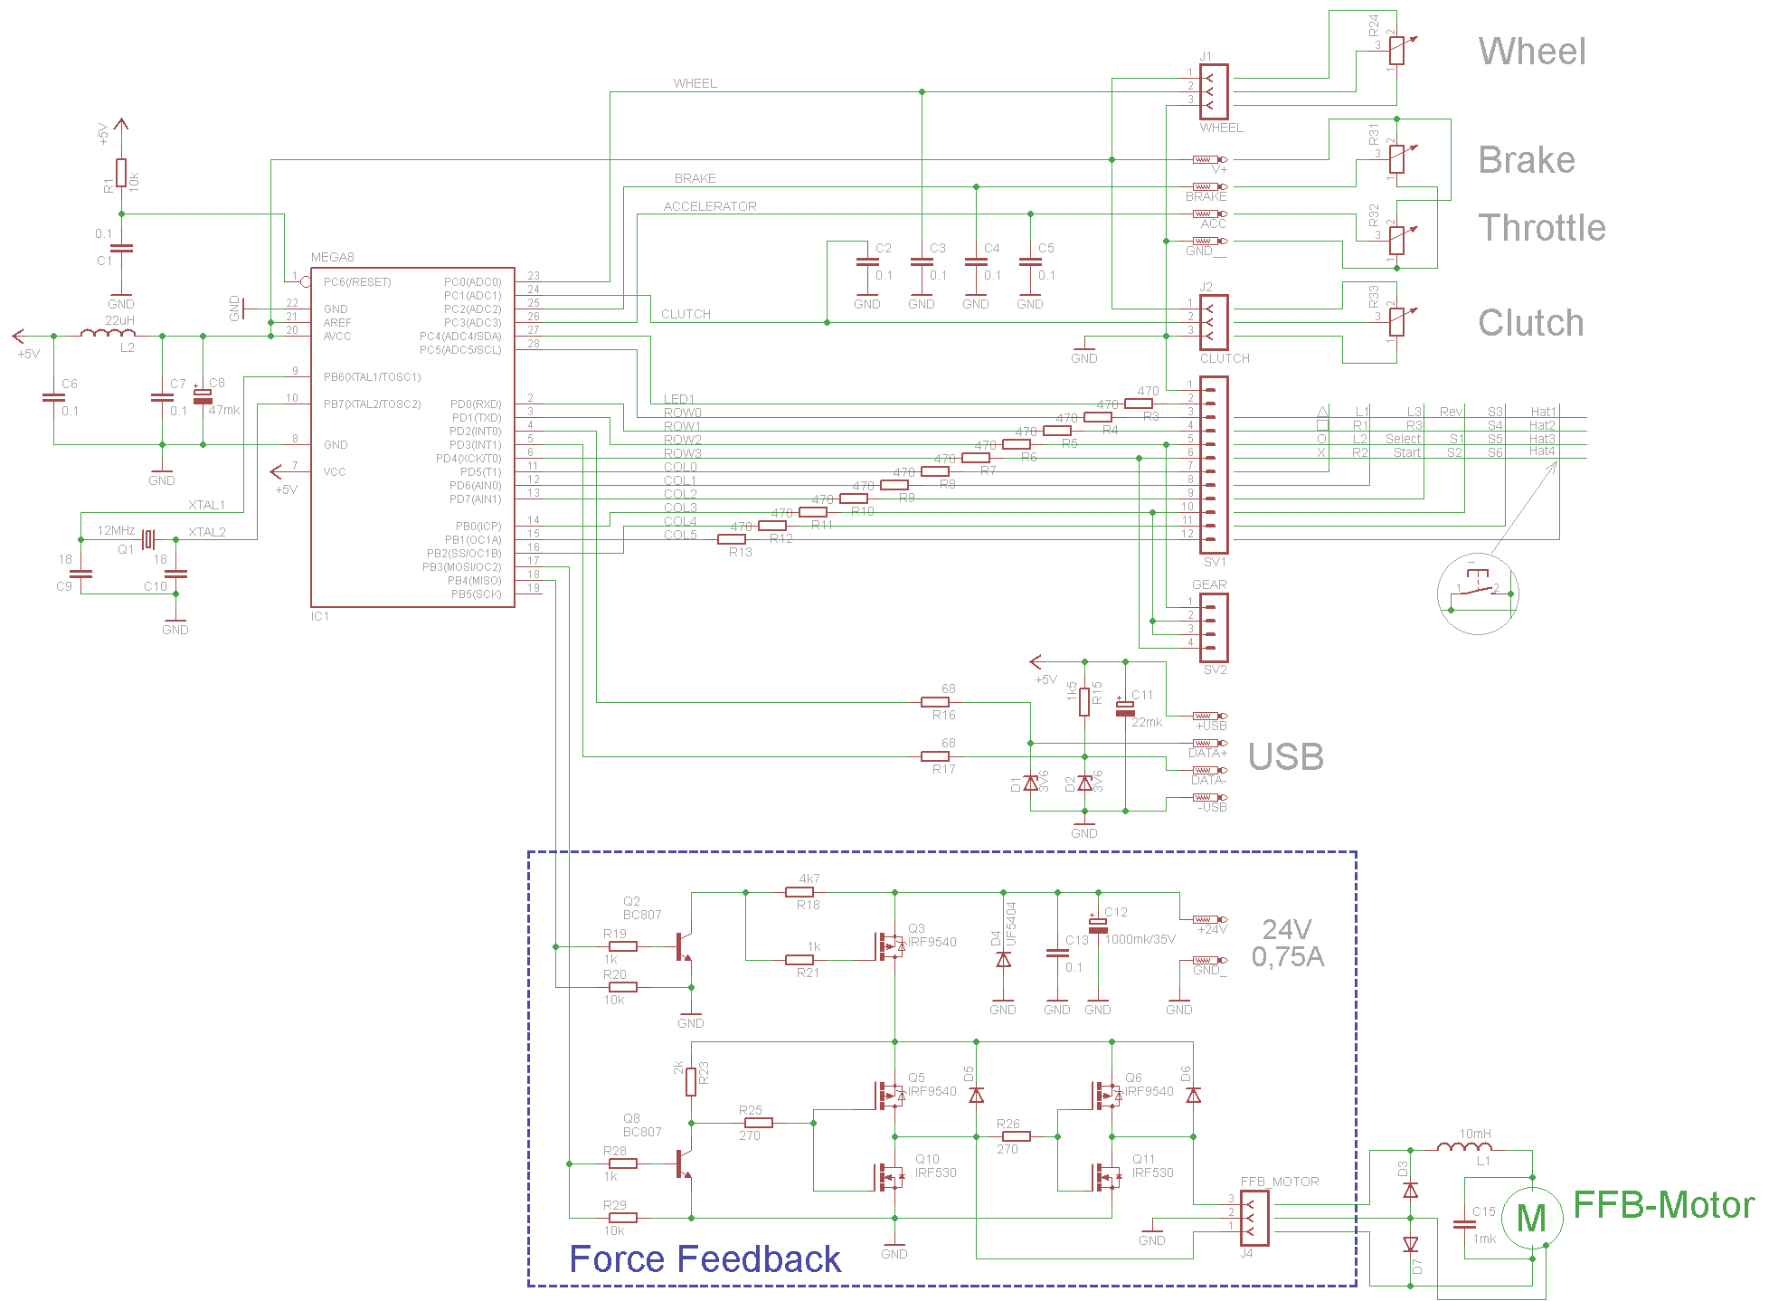Viewport: 1769px width, 1301px height.
Task: Click the R18 4k7 resistor symbol
Action: click(x=799, y=892)
